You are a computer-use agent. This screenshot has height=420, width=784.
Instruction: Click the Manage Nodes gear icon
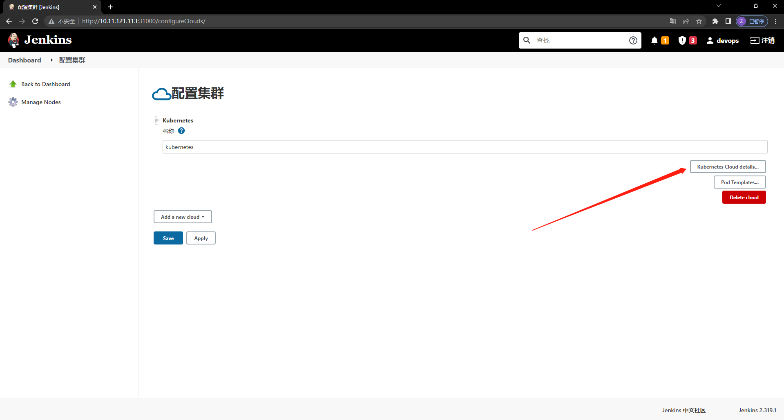[13, 102]
